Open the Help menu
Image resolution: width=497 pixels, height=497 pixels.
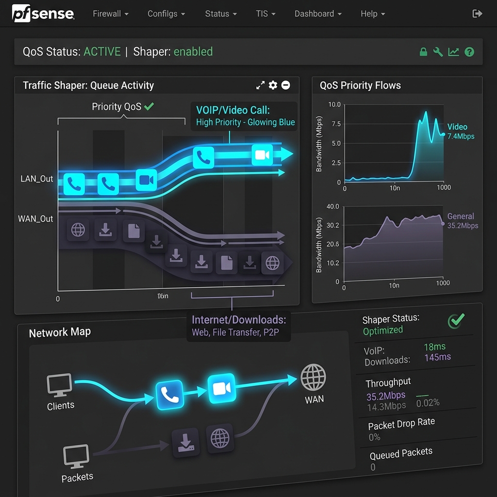[373, 14]
